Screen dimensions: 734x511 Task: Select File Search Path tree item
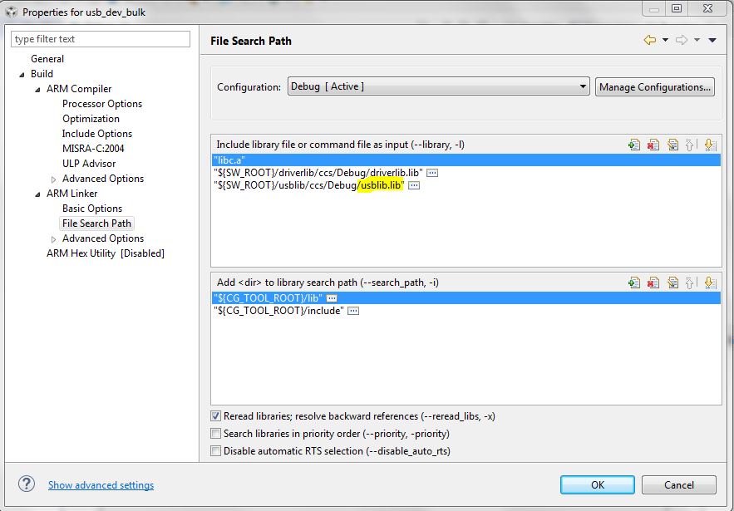[97, 224]
